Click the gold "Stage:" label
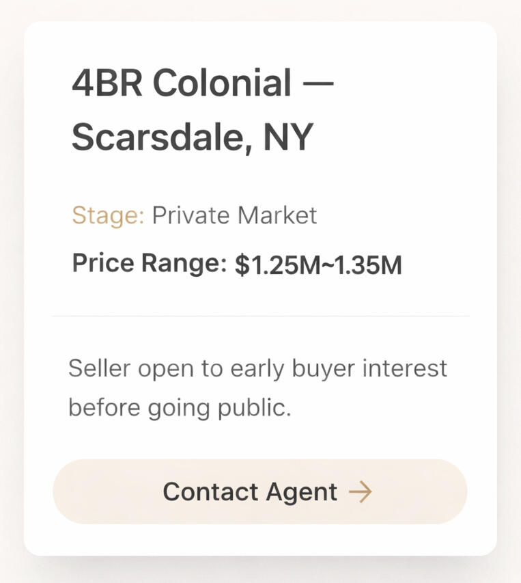This screenshot has width=521, height=583. [108, 215]
